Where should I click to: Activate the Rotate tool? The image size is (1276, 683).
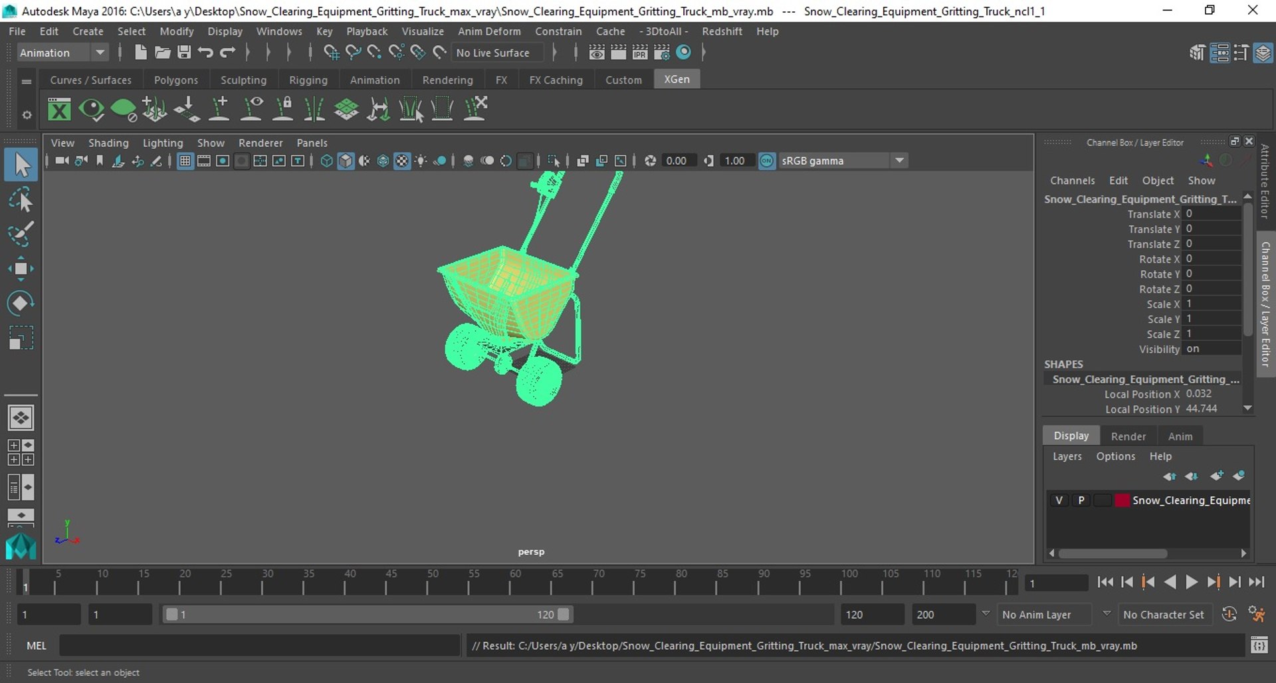tap(21, 303)
